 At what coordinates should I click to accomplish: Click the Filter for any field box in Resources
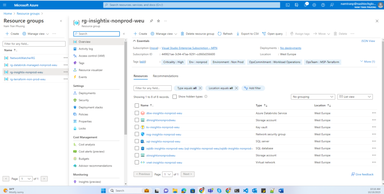coord(152,88)
